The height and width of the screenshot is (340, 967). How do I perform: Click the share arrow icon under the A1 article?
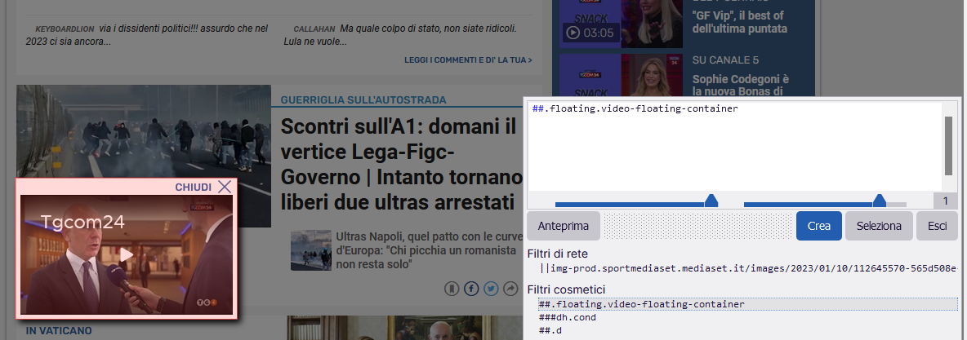[x=510, y=289]
